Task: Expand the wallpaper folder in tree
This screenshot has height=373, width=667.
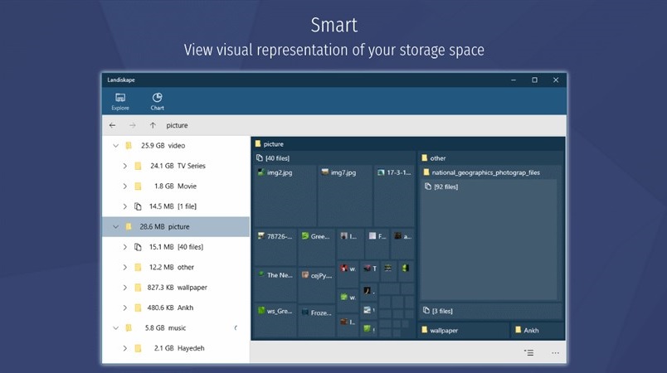Action: point(125,288)
